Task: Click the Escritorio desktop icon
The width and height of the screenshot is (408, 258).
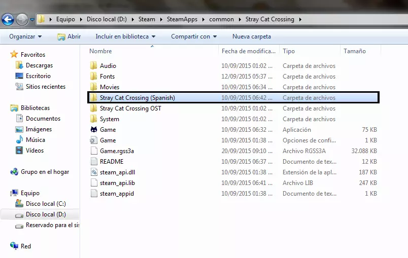Action: click(19, 76)
